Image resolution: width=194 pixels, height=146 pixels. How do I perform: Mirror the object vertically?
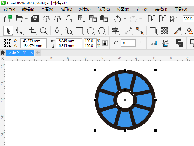[x=165, y=43]
